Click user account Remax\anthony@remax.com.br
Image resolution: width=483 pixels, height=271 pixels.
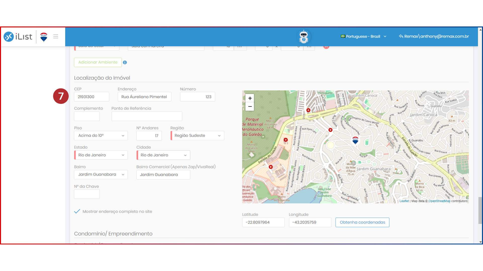coord(436,36)
